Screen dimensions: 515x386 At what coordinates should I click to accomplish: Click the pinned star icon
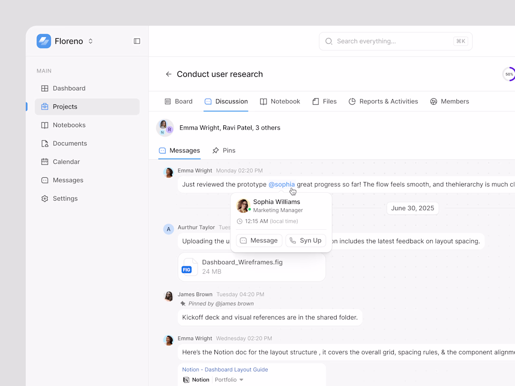point(183,304)
